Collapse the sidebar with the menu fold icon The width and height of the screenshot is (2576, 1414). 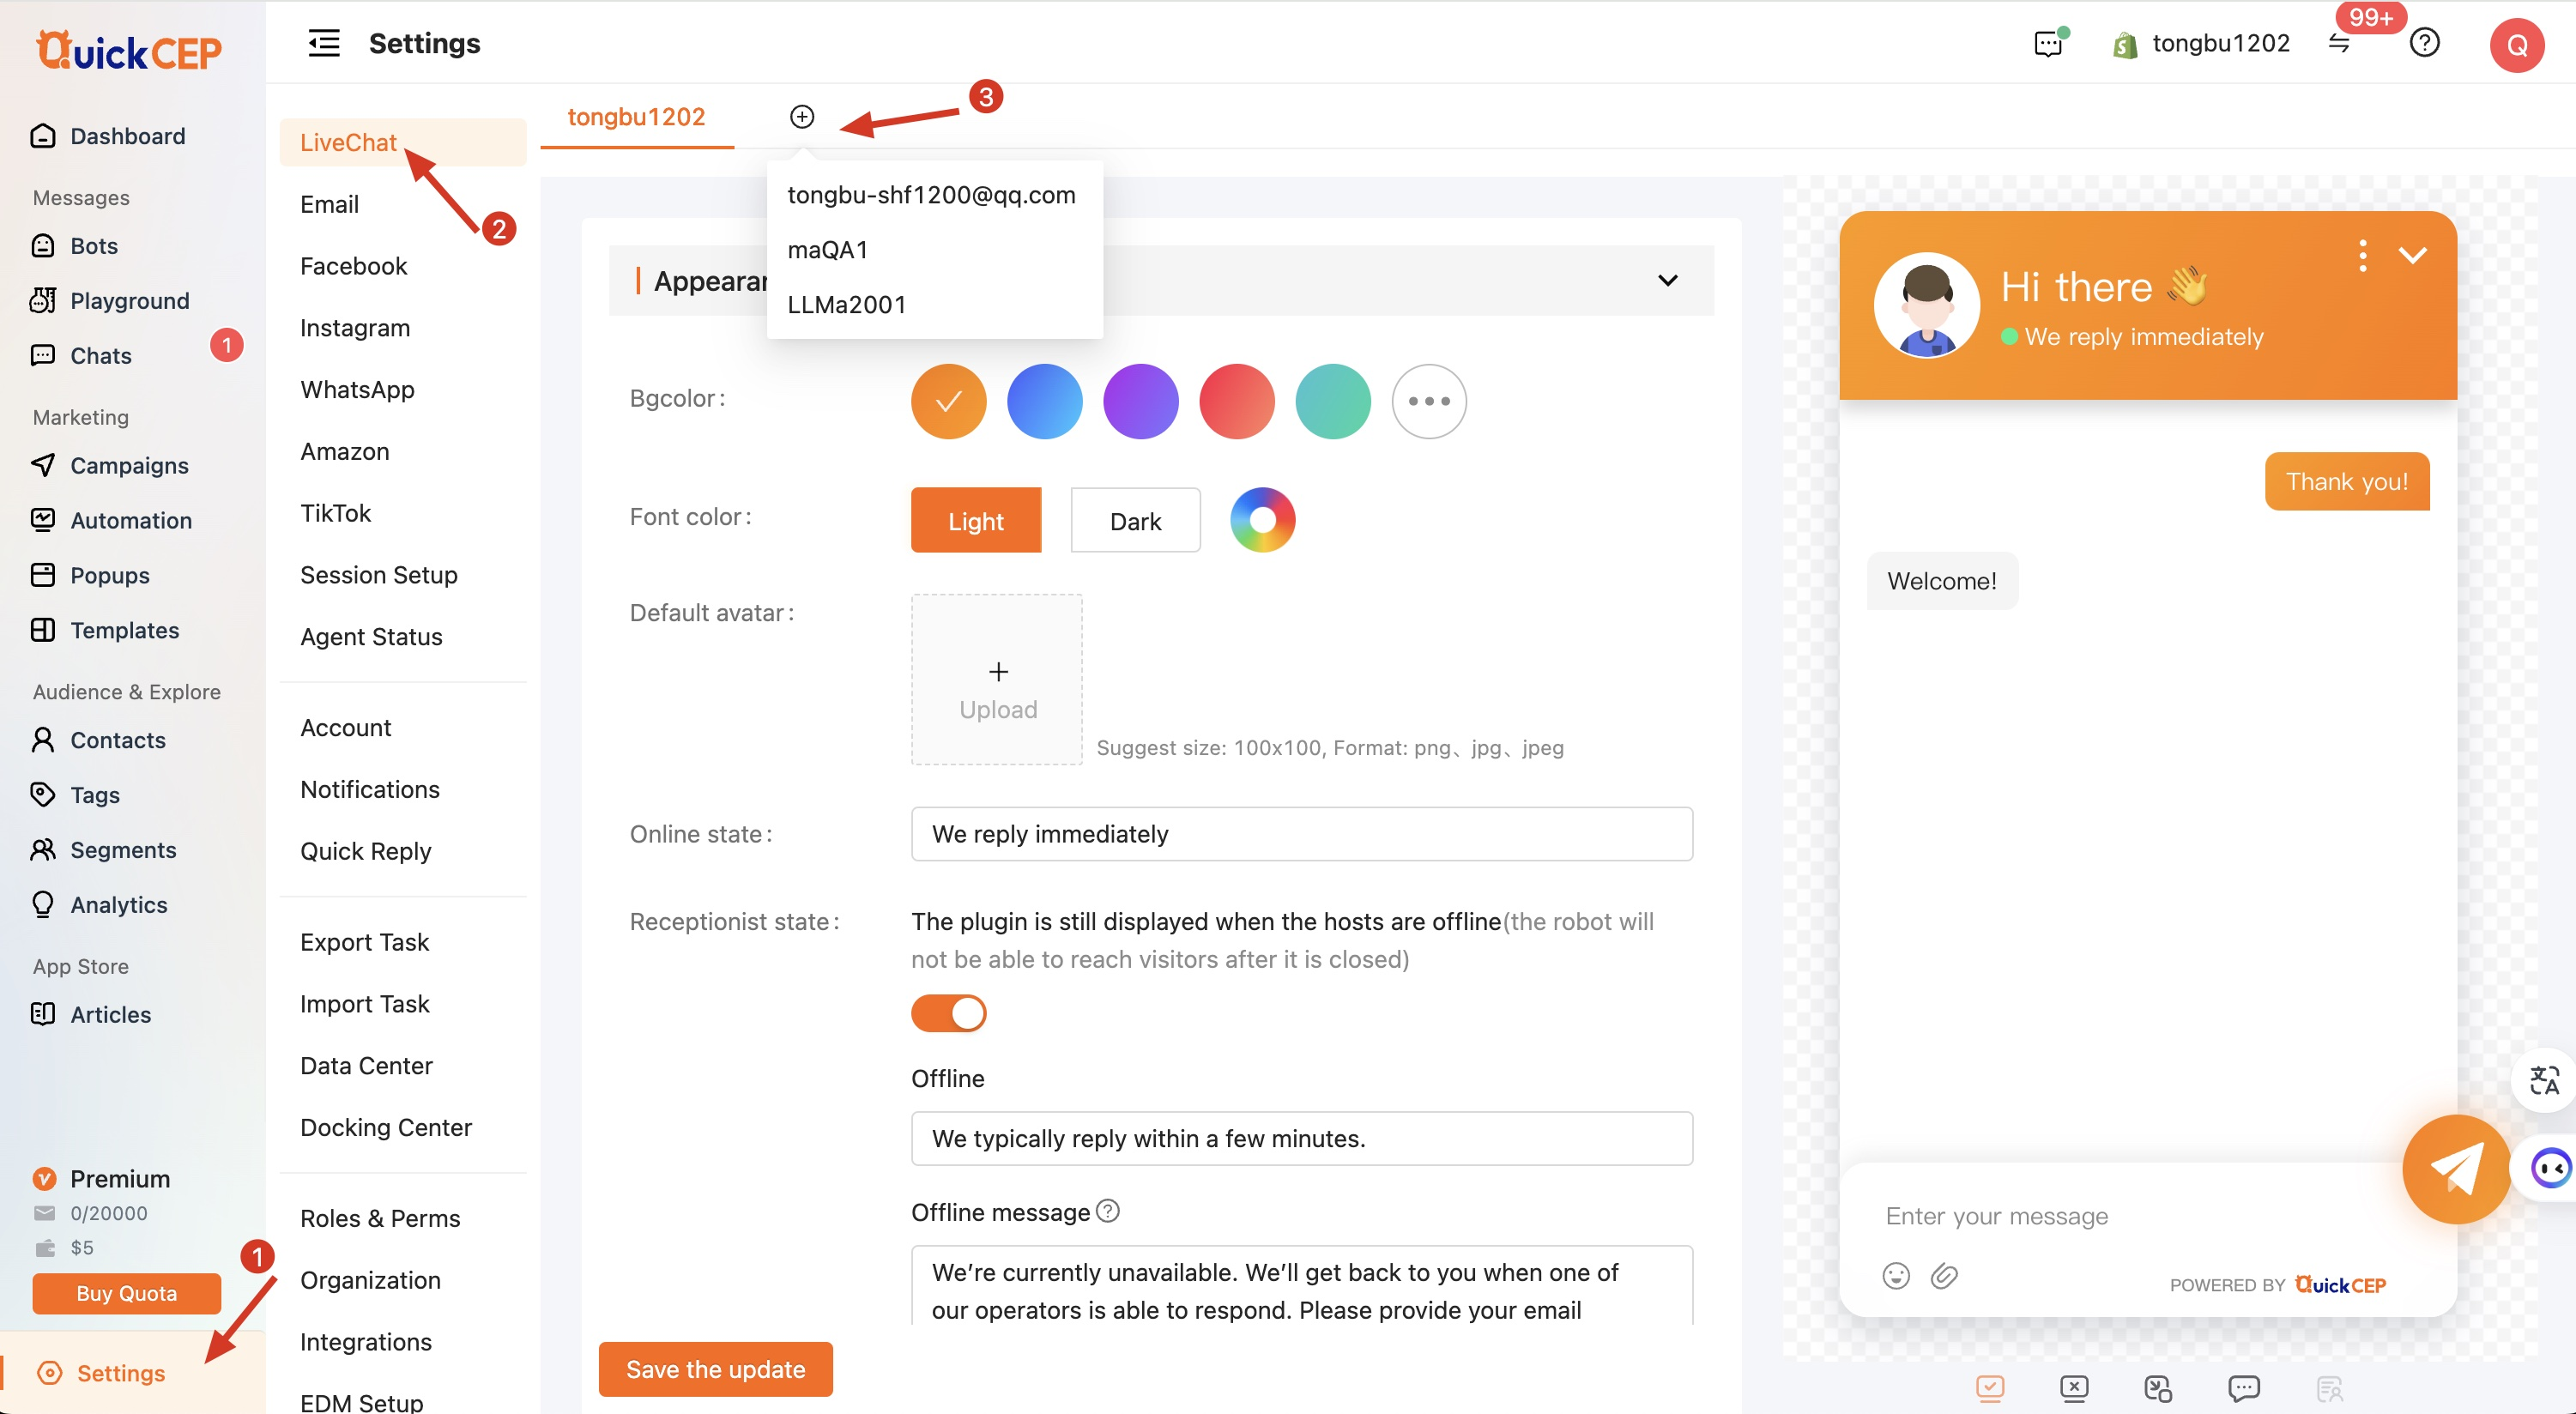coord(324,43)
